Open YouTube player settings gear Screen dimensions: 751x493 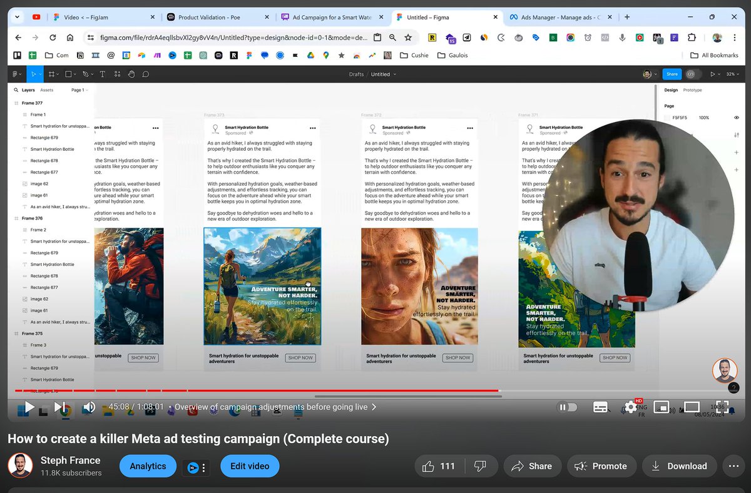(x=630, y=407)
